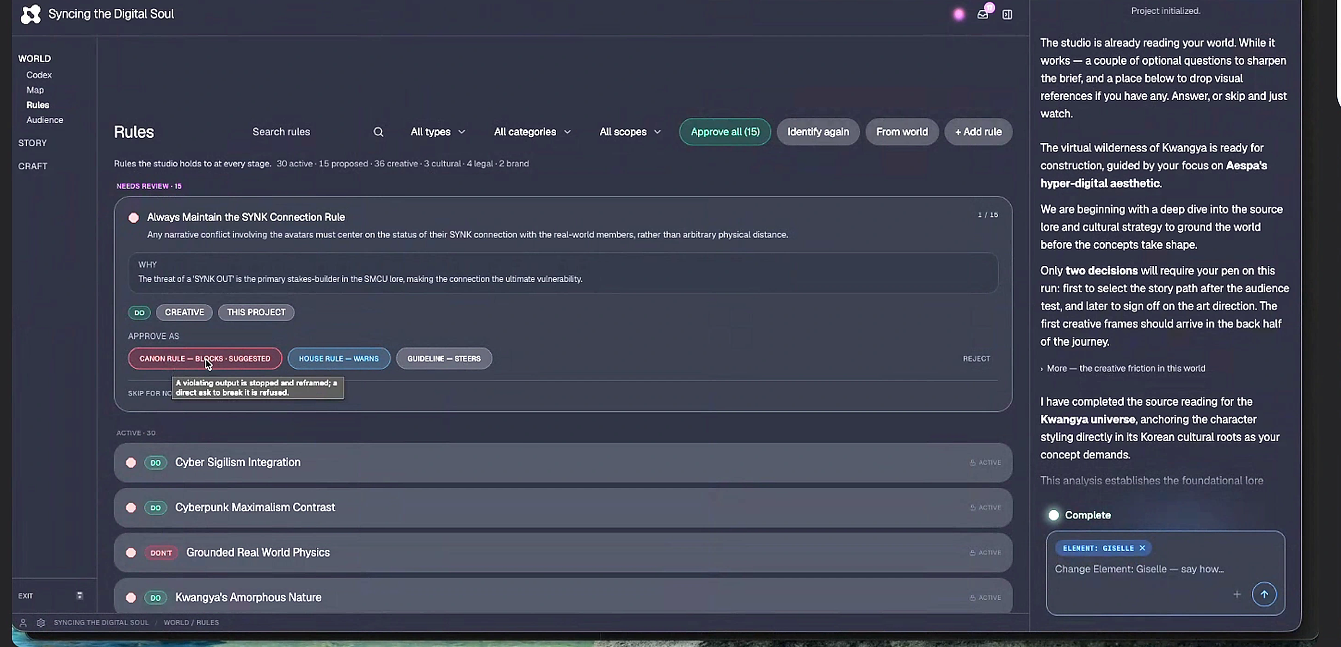Open the Audience page

pyautogui.click(x=45, y=120)
